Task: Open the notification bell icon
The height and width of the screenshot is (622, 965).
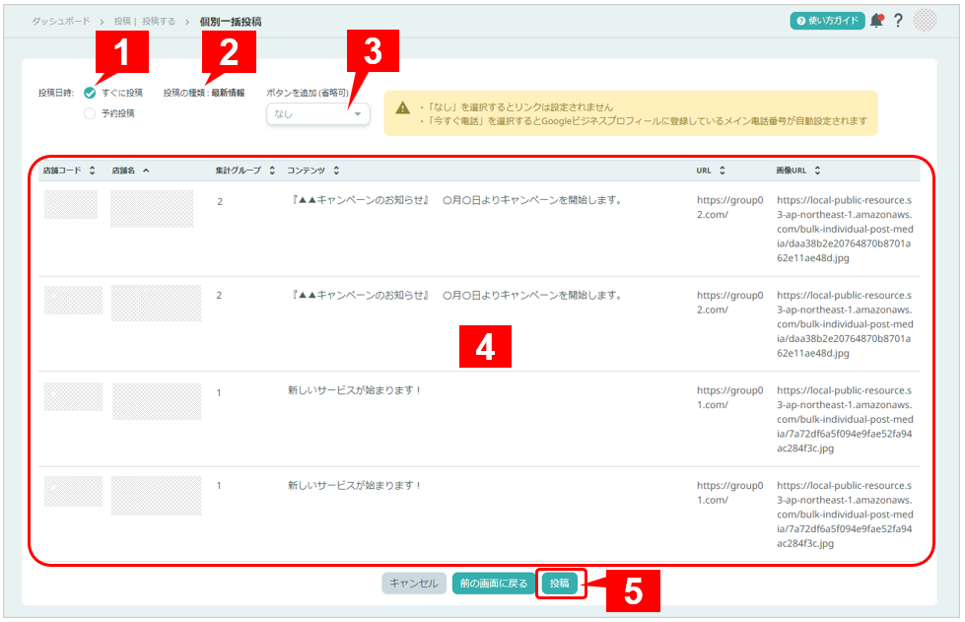Action: [x=876, y=21]
